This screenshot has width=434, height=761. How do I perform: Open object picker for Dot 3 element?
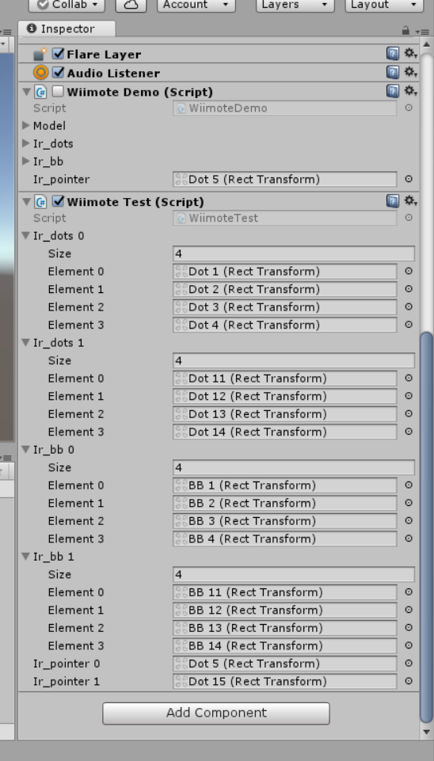(409, 306)
